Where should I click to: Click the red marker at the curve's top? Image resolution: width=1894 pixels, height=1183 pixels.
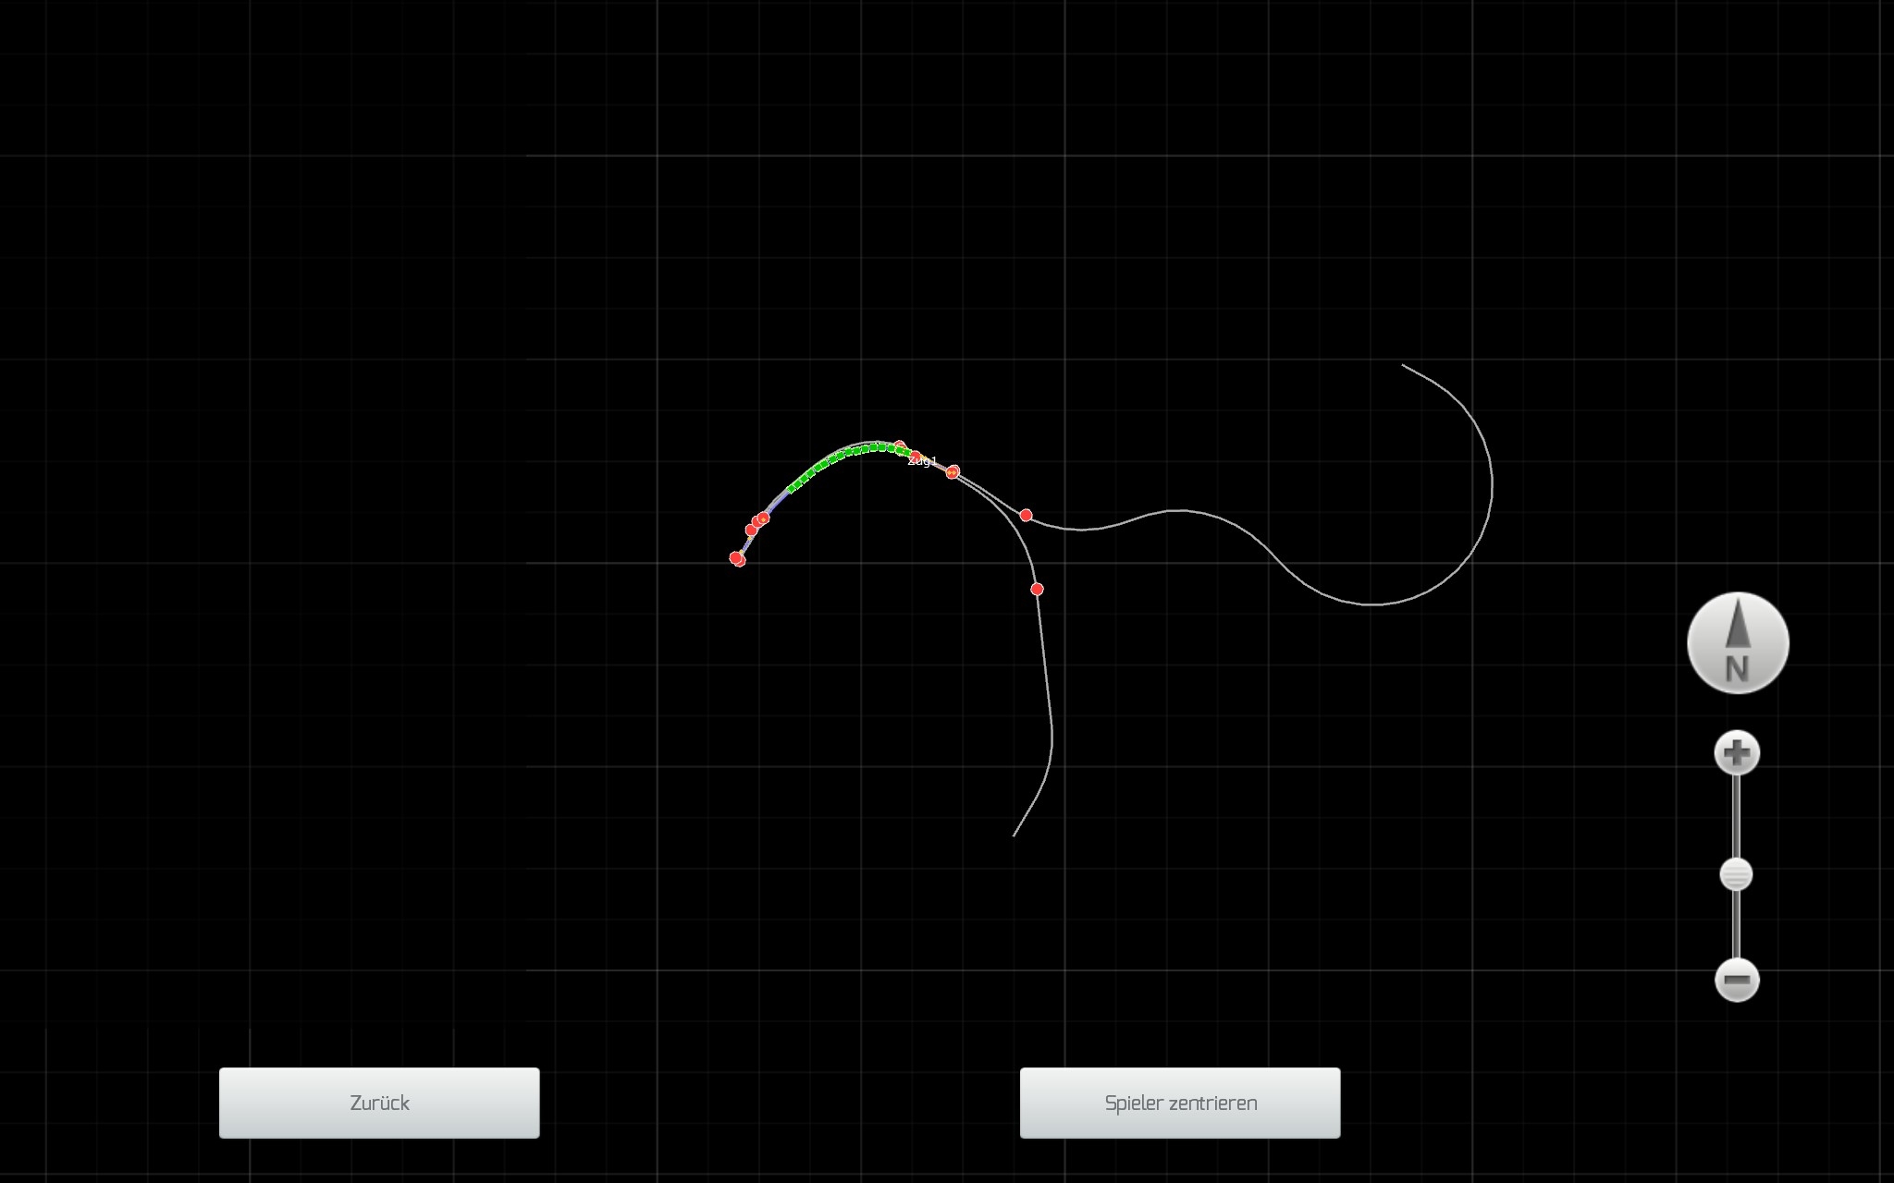click(x=900, y=445)
